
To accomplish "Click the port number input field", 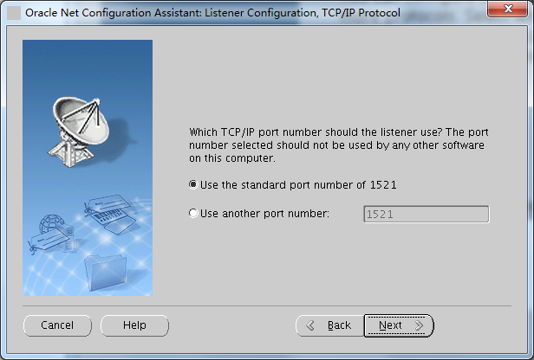I will 427,214.
